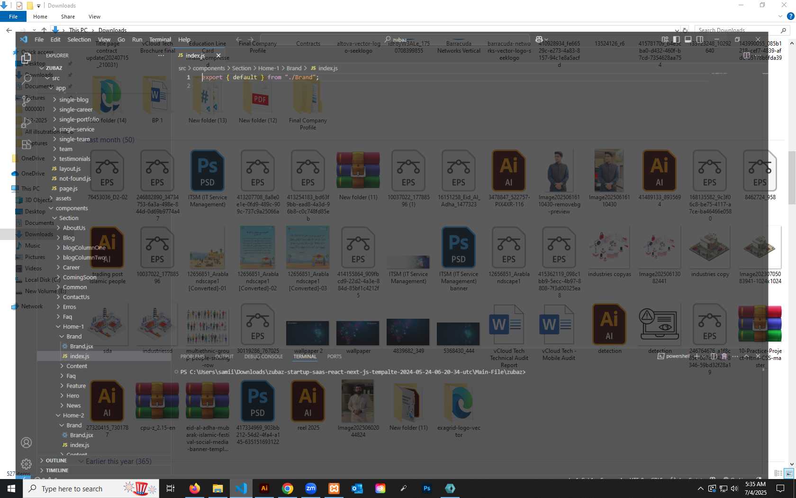
Task: Open the Extensions view icon
Action: coord(26,144)
